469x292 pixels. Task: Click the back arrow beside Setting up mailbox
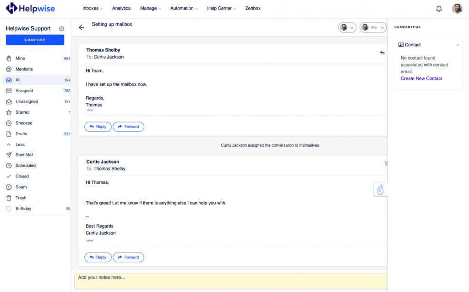click(x=82, y=28)
